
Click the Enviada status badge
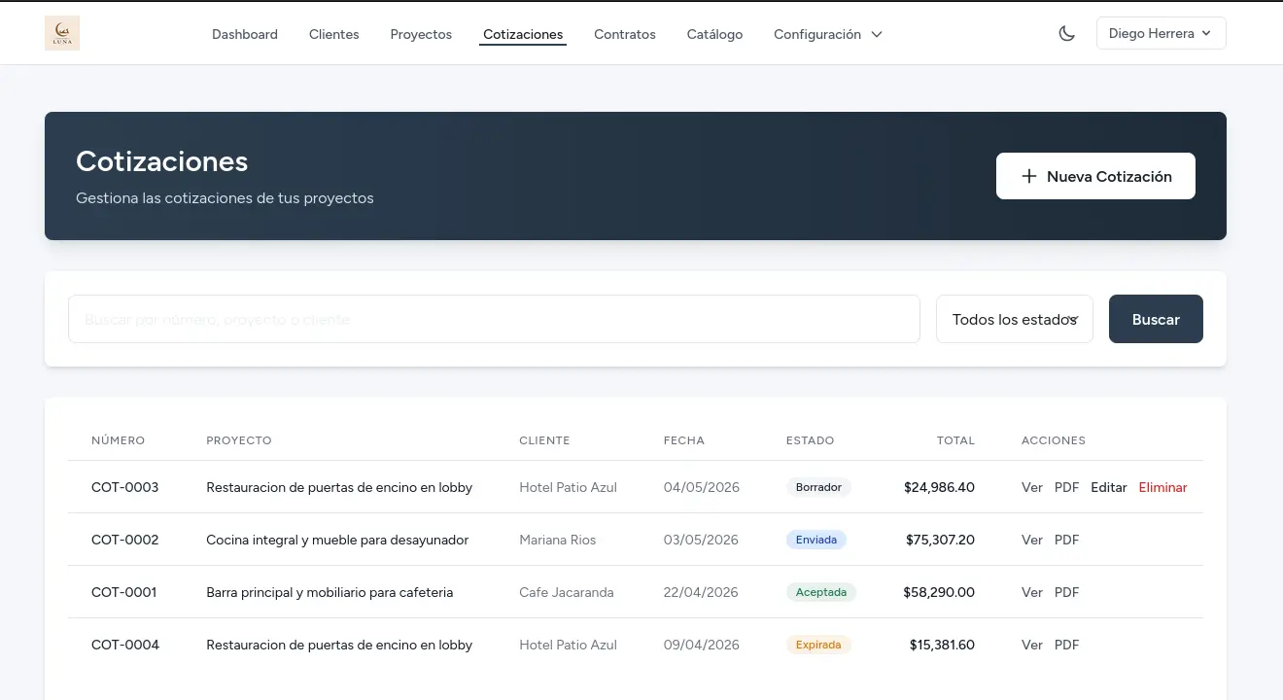pyautogui.click(x=815, y=540)
